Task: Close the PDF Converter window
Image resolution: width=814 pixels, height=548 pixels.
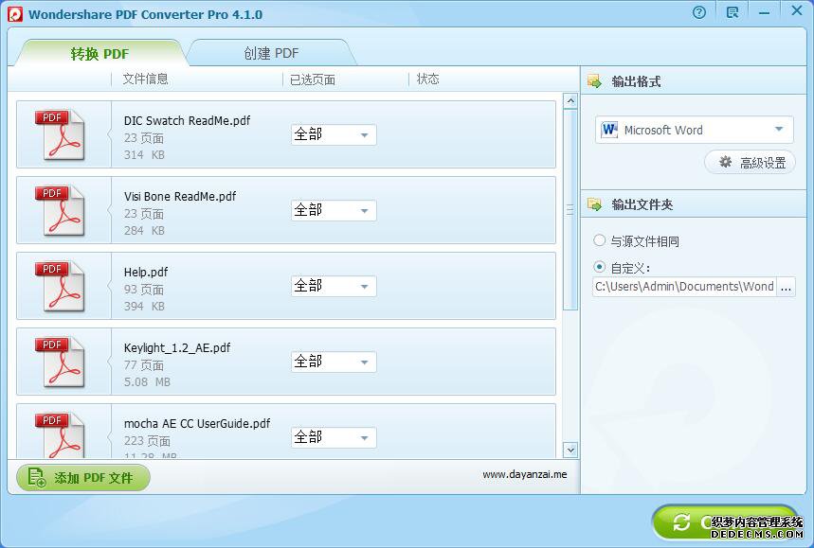Action: [x=797, y=10]
